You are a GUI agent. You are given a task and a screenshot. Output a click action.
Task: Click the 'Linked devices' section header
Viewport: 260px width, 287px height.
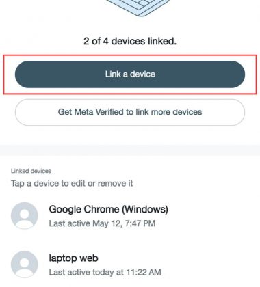tap(31, 171)
